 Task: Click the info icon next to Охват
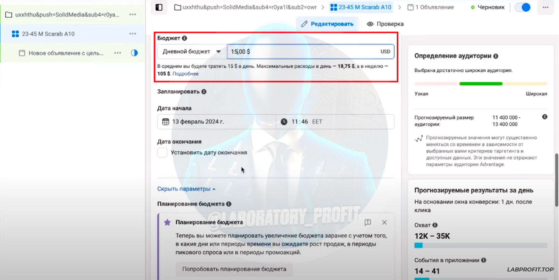tap(435, 225)
